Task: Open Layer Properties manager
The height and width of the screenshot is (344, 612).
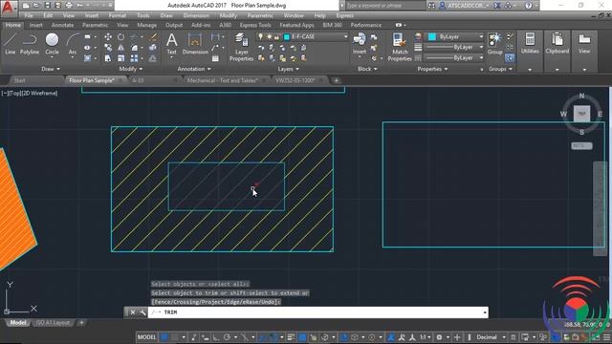Action: (241, 47)
